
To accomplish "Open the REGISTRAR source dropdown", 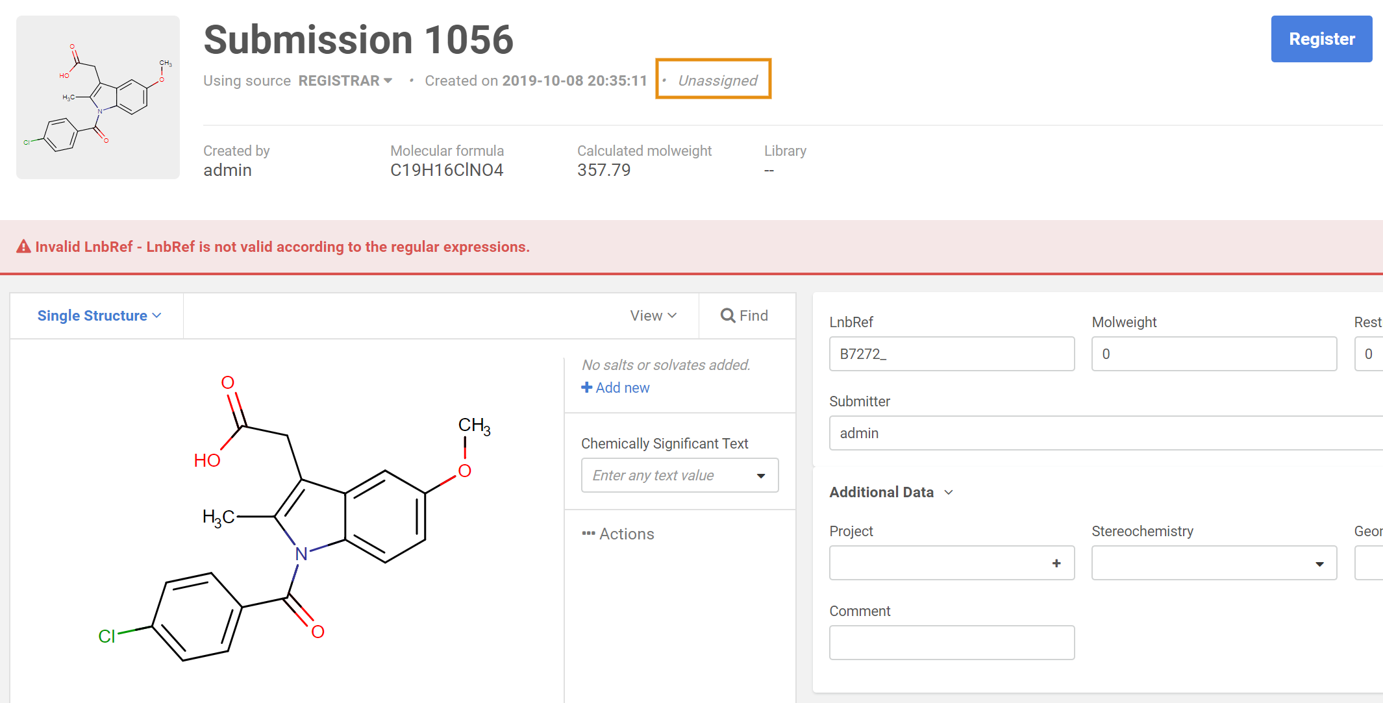I will (x=345, y=80).
